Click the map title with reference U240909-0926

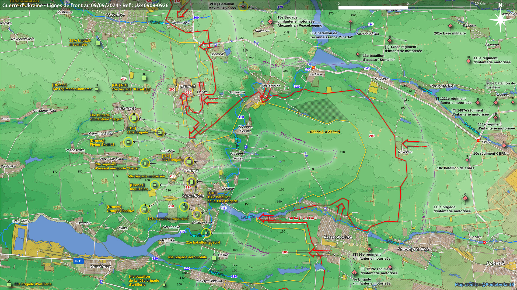coord(85,5)
